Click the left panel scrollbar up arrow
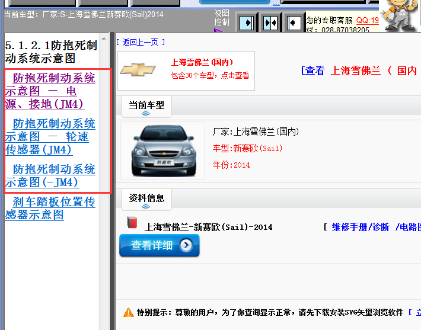The width and height of the screenshot is (421, 330). point(104,39)
